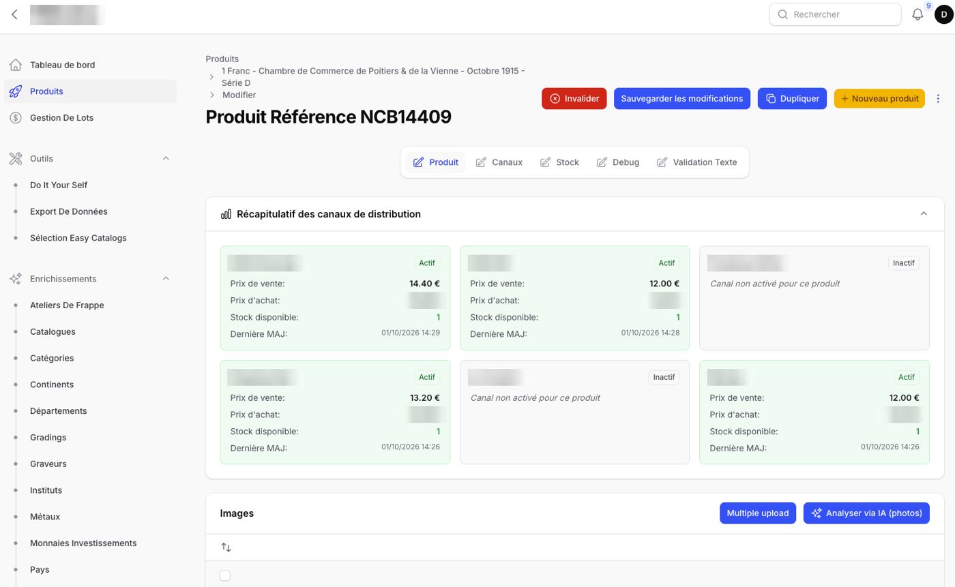Open the Stock tab
This screenshot has width=955, height=587.
[x=559, y=162]
